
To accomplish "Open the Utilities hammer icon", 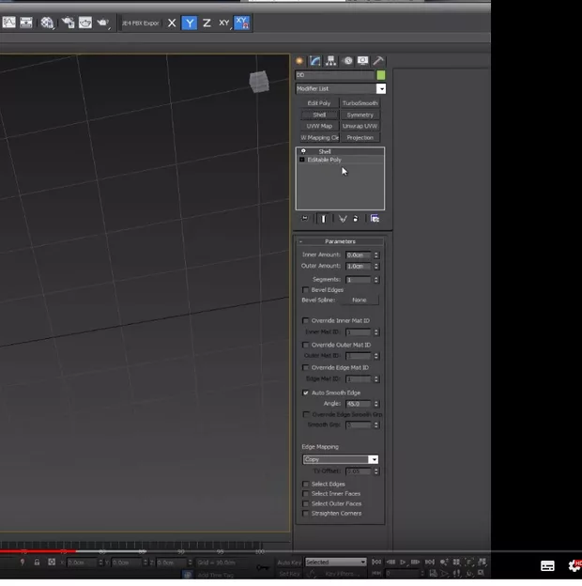I will tap(378, 61).
